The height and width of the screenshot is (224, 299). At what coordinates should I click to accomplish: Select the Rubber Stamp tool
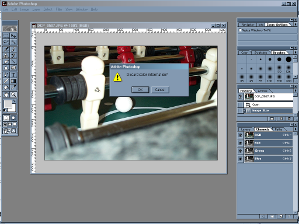pyautogui.click(x=6, y=55)
